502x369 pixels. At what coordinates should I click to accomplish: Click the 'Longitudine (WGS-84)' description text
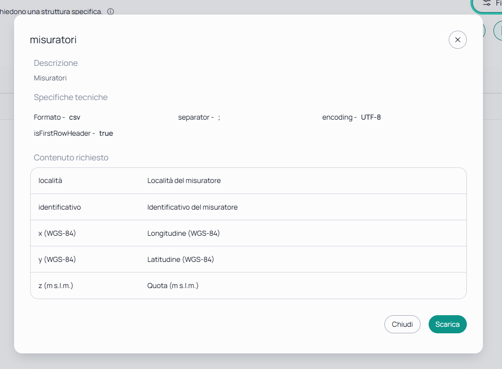point(183,233)
